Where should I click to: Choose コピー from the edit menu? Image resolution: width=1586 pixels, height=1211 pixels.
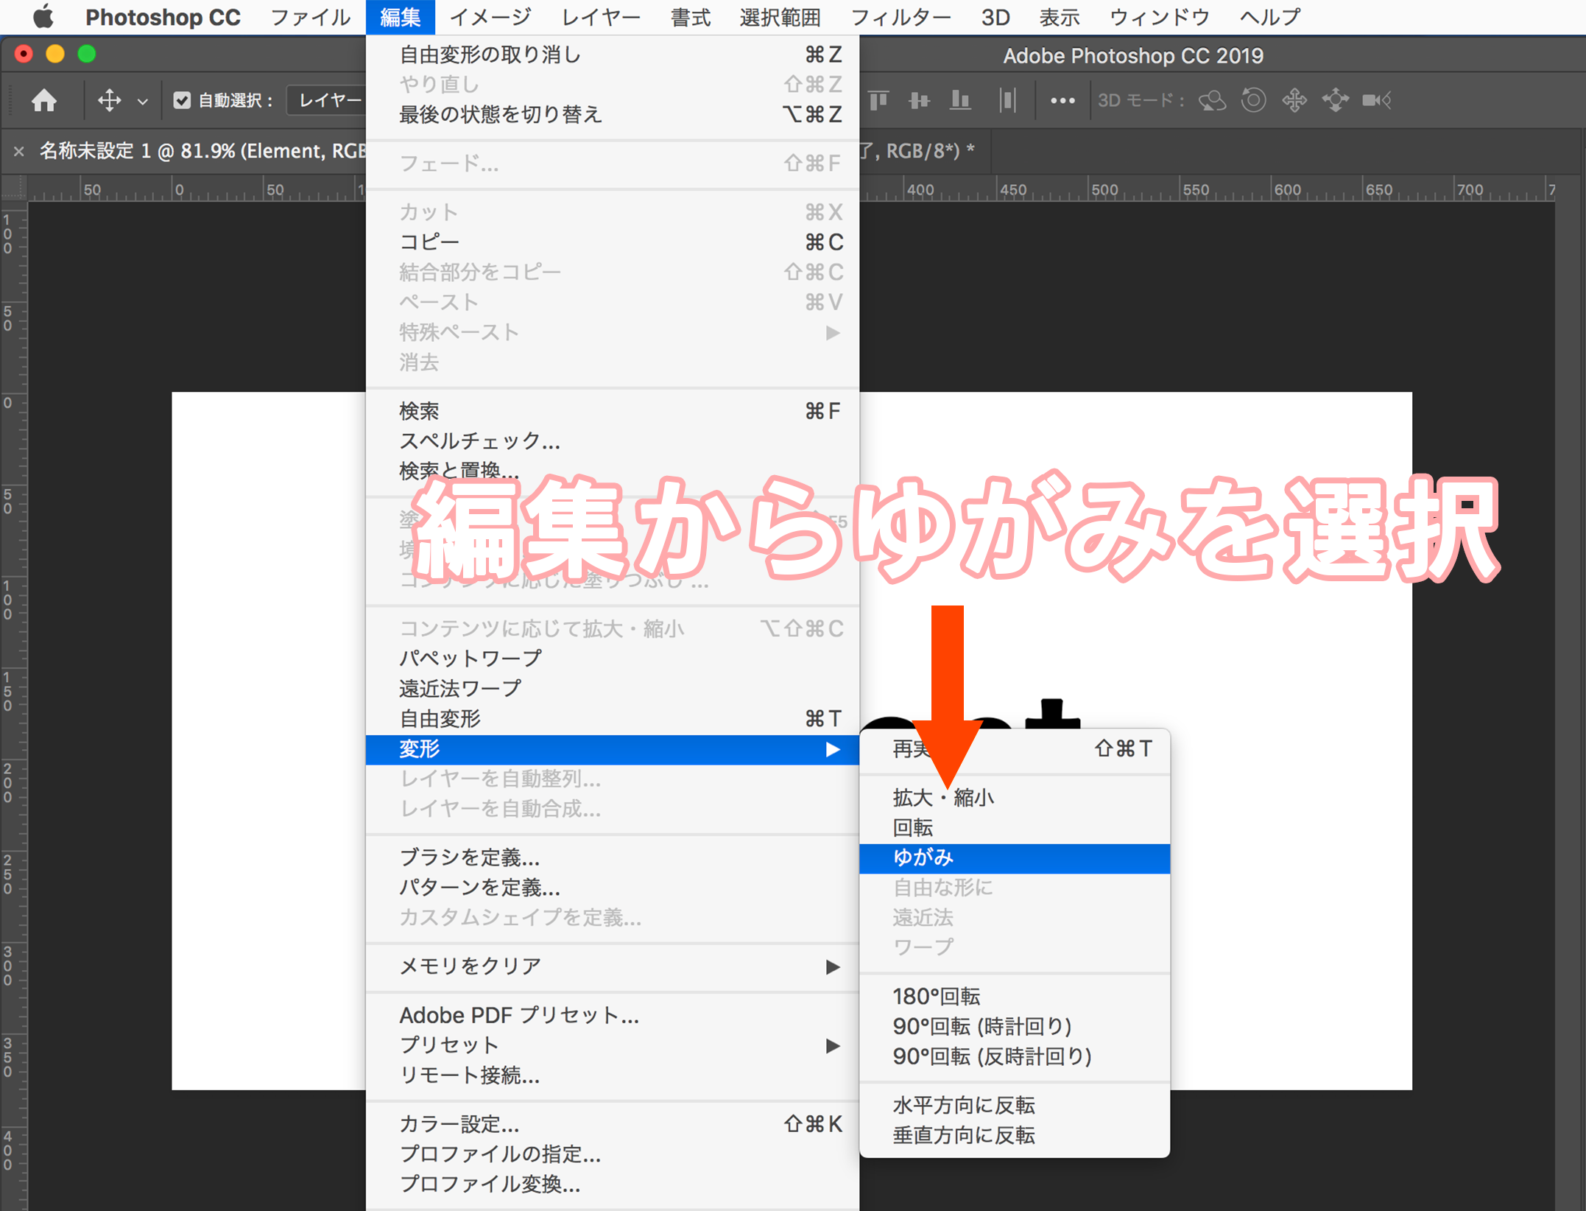tap(613, 242)
